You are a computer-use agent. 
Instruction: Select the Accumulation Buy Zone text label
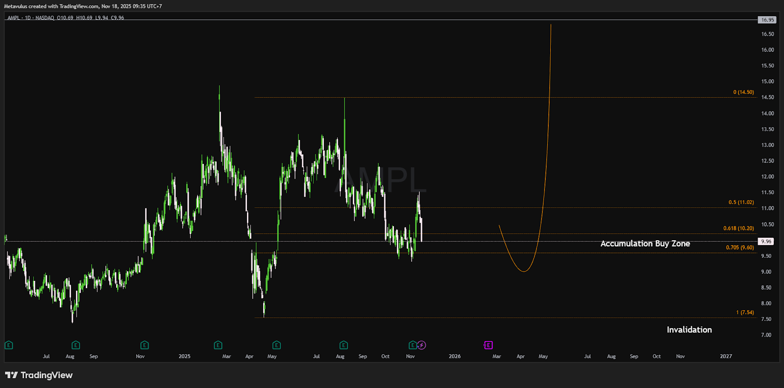coord(645,244)
